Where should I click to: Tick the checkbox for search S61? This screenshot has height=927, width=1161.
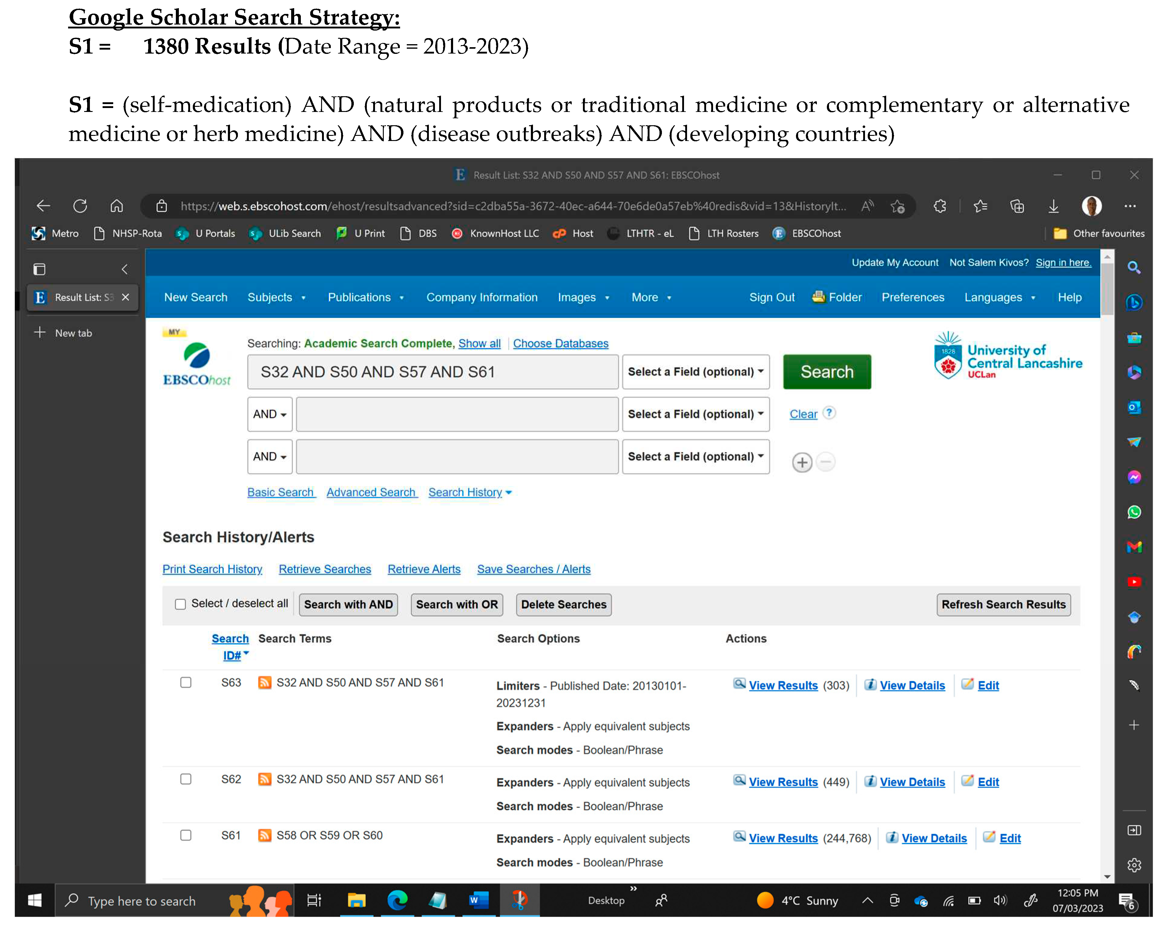point(186,836)
